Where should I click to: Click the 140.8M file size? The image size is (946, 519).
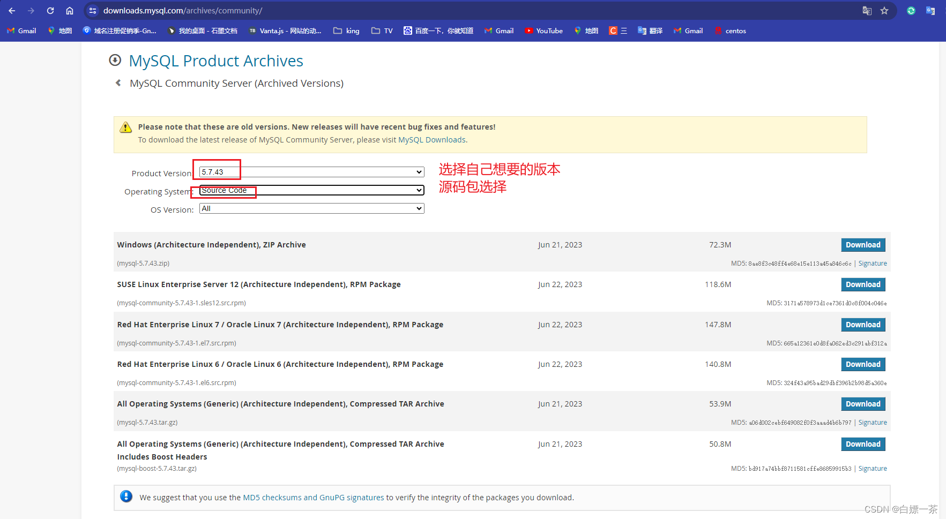pyautogui.click(x=718, y=364)
